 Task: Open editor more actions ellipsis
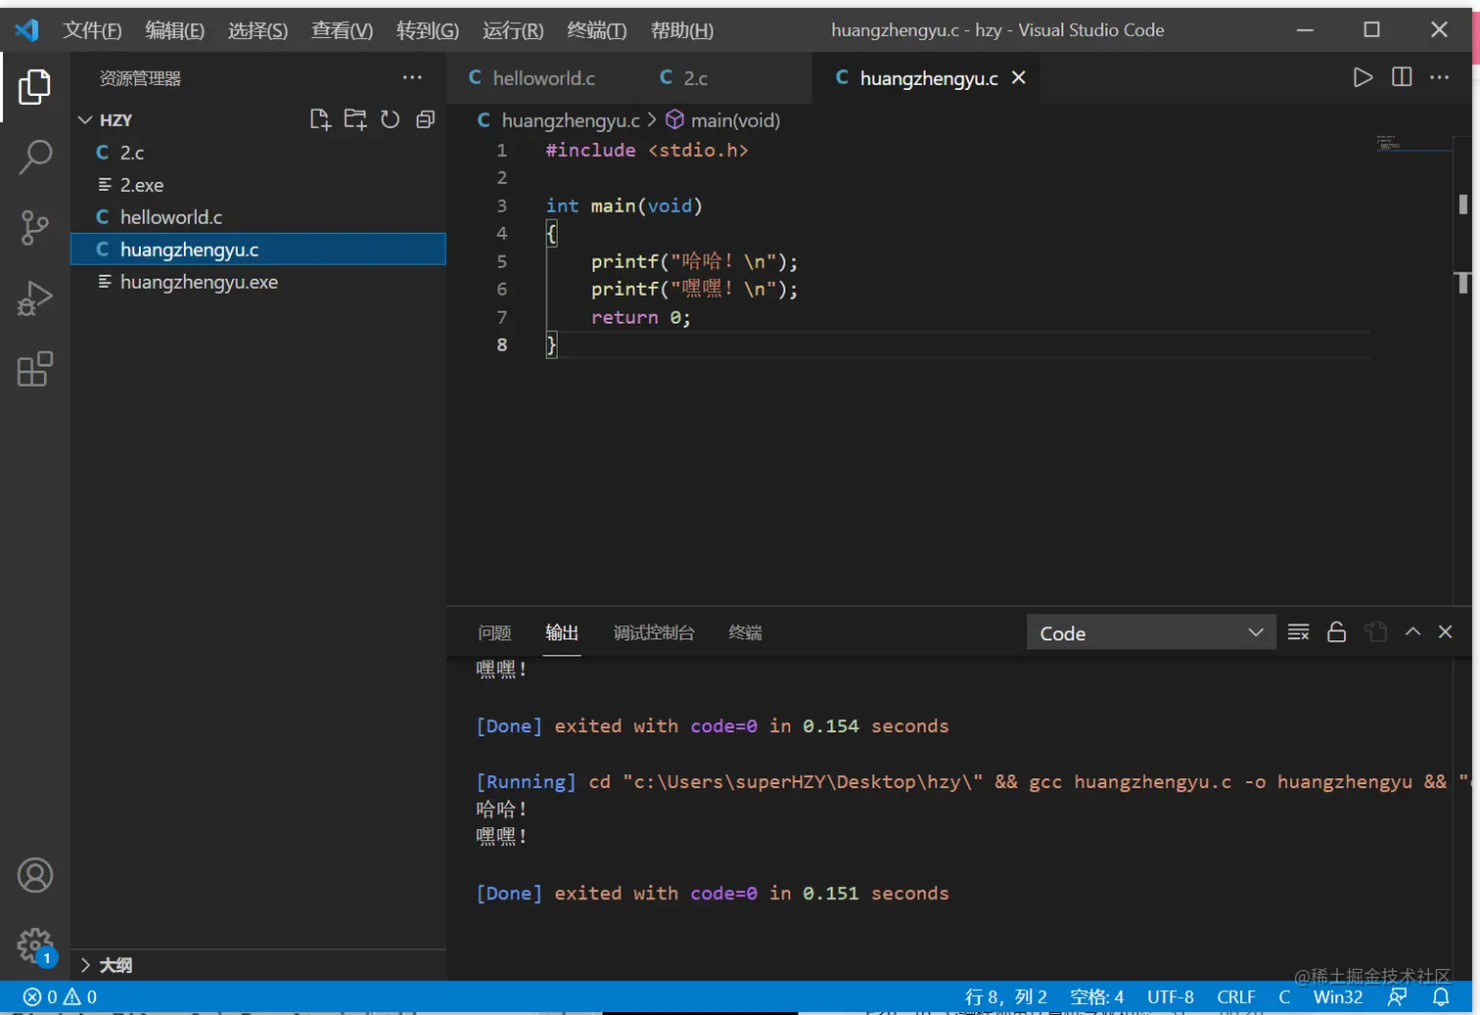click(1439, 77)
